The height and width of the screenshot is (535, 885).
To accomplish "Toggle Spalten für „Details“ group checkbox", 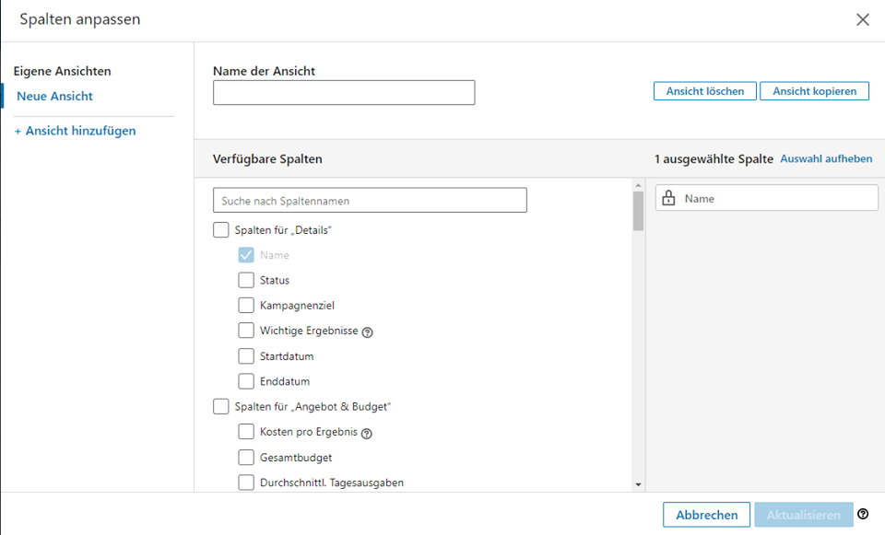I will pos(220,230).
